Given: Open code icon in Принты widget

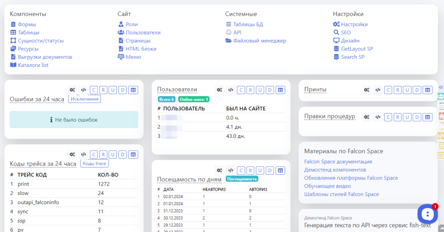Looking at the screenshot, I should (x=378, y=90).
